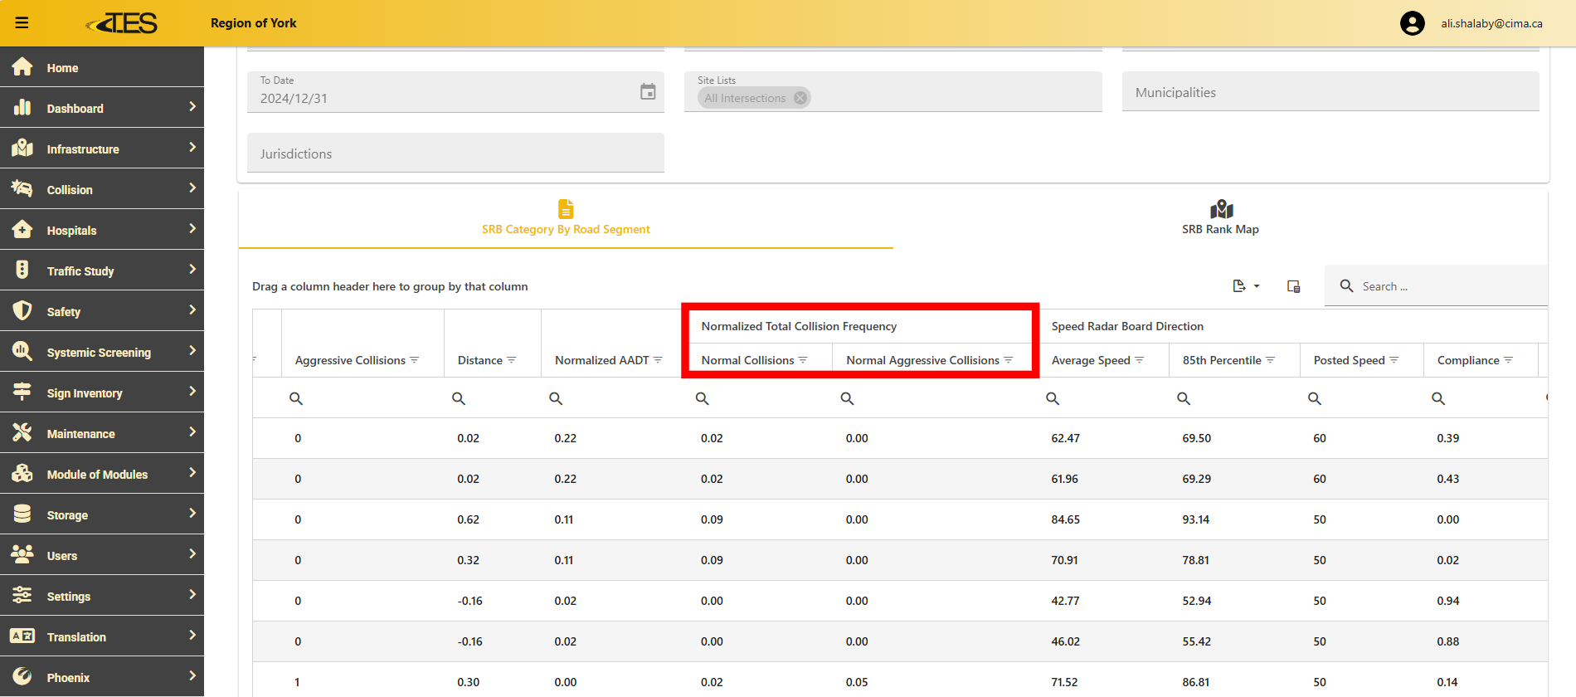The image size is (1576, 697).
Task: Click the hamburger menu icon
Action: click(22, 22)
